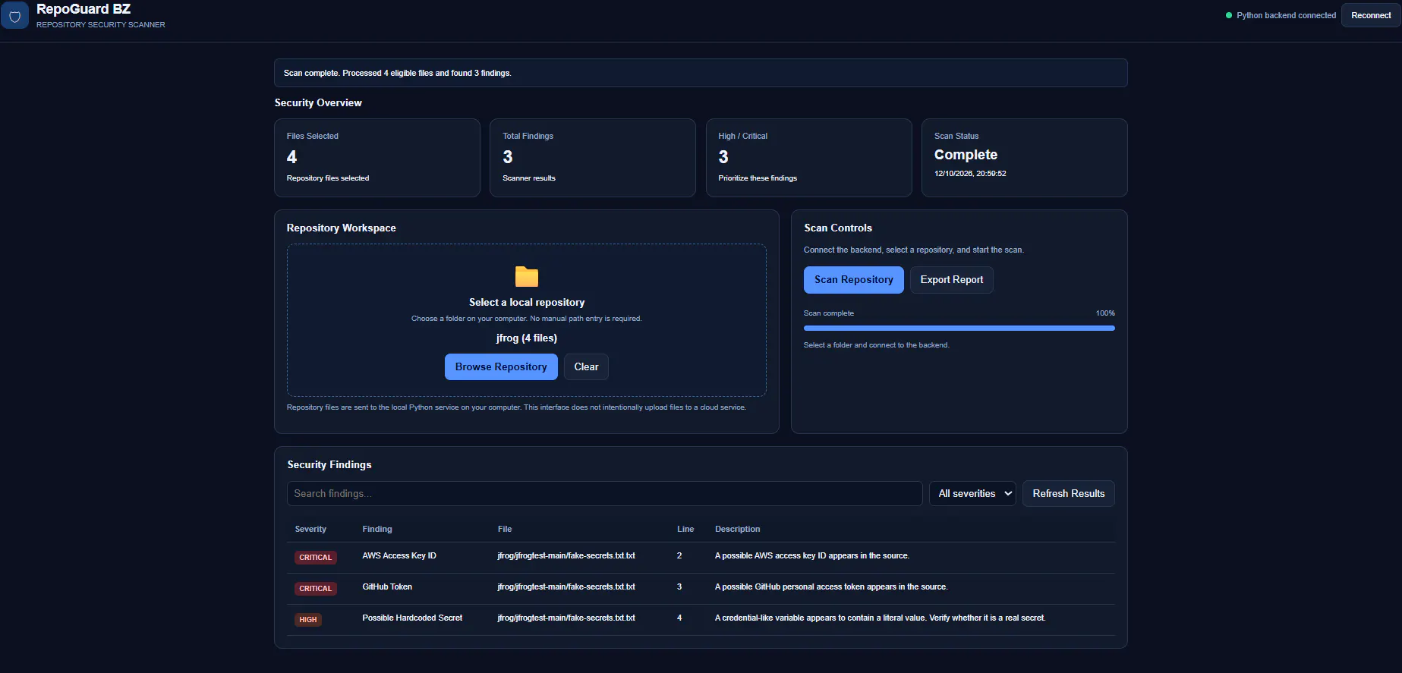
Task: Click the Severity column header
Action: click(310, 529)
